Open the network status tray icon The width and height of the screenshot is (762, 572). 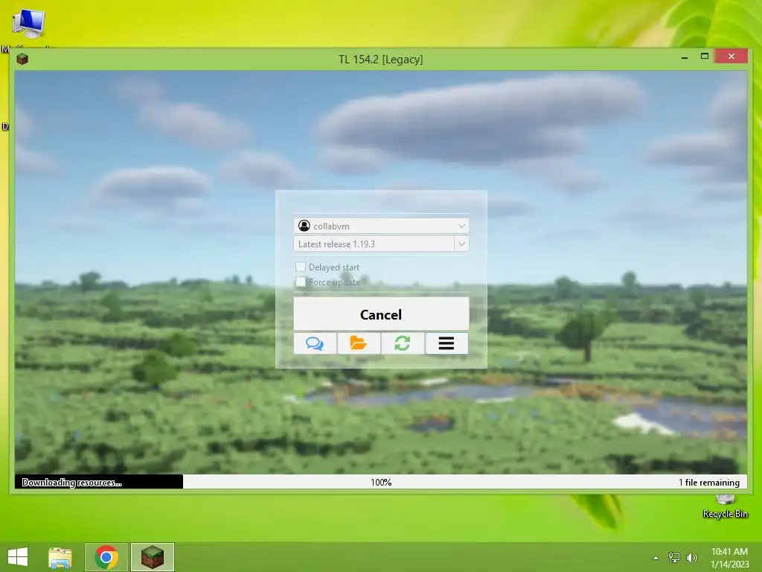(674, 558)
